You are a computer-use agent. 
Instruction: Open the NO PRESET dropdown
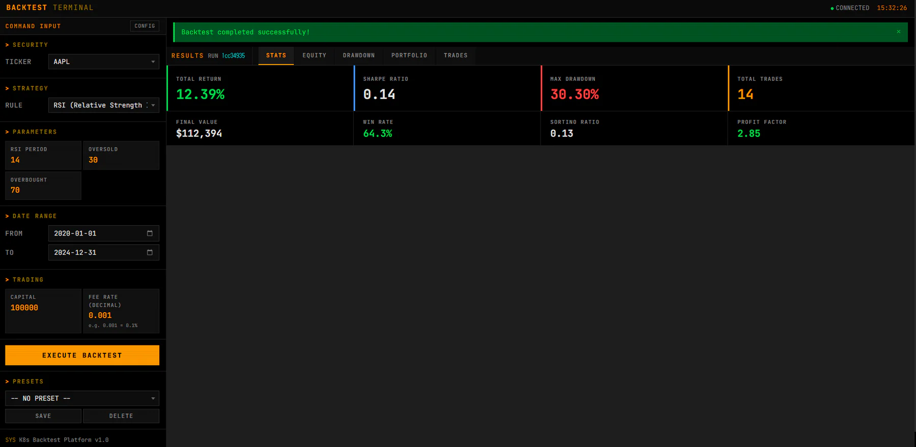click(x=82, y=398)
